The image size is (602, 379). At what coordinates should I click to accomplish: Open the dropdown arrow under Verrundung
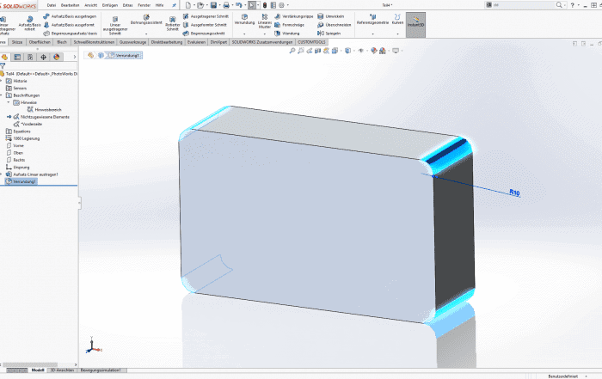click(244, 34)
